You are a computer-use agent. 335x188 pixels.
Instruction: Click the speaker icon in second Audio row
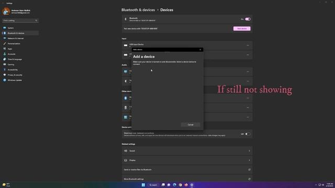pyautogui.click(x=126, y=81)
